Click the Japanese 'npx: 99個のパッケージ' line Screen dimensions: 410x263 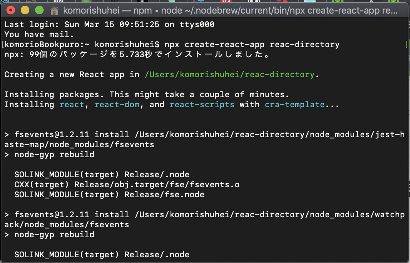pyautogui.click(x=137, y=54)
